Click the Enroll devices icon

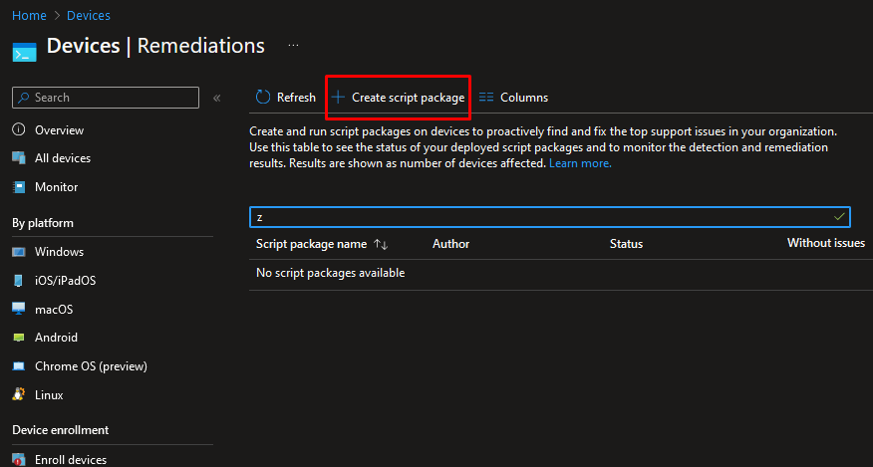coord(19,460)
